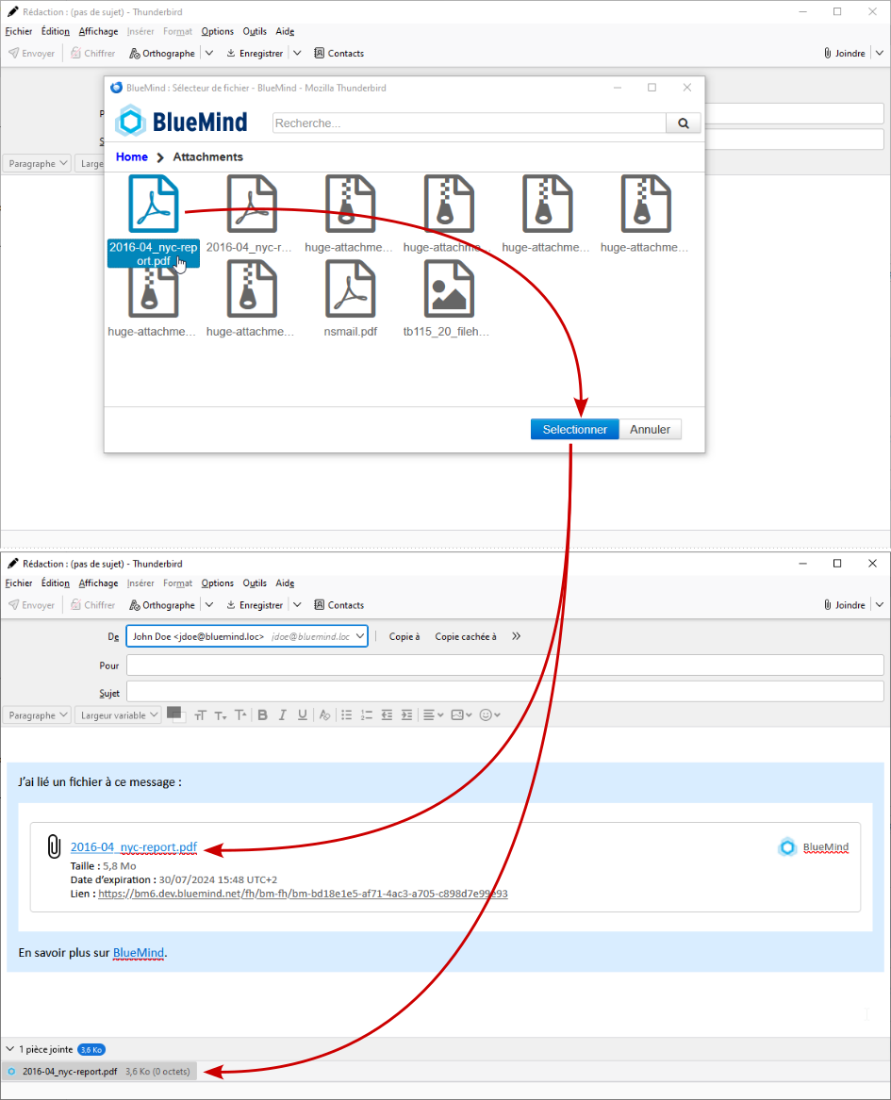Screen dimensions: 891x1100
Task: Select the nsmail.pdf file icon
Action: tap(350, 289)
